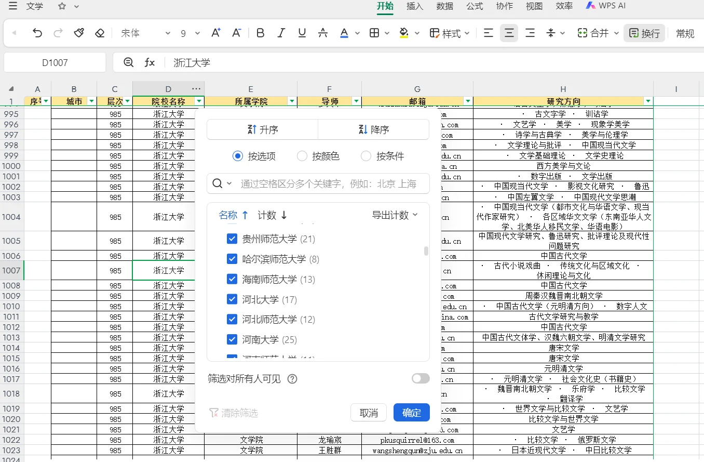704x462 pixels.
Task: Decrease the font size
Action: point(237,33)
